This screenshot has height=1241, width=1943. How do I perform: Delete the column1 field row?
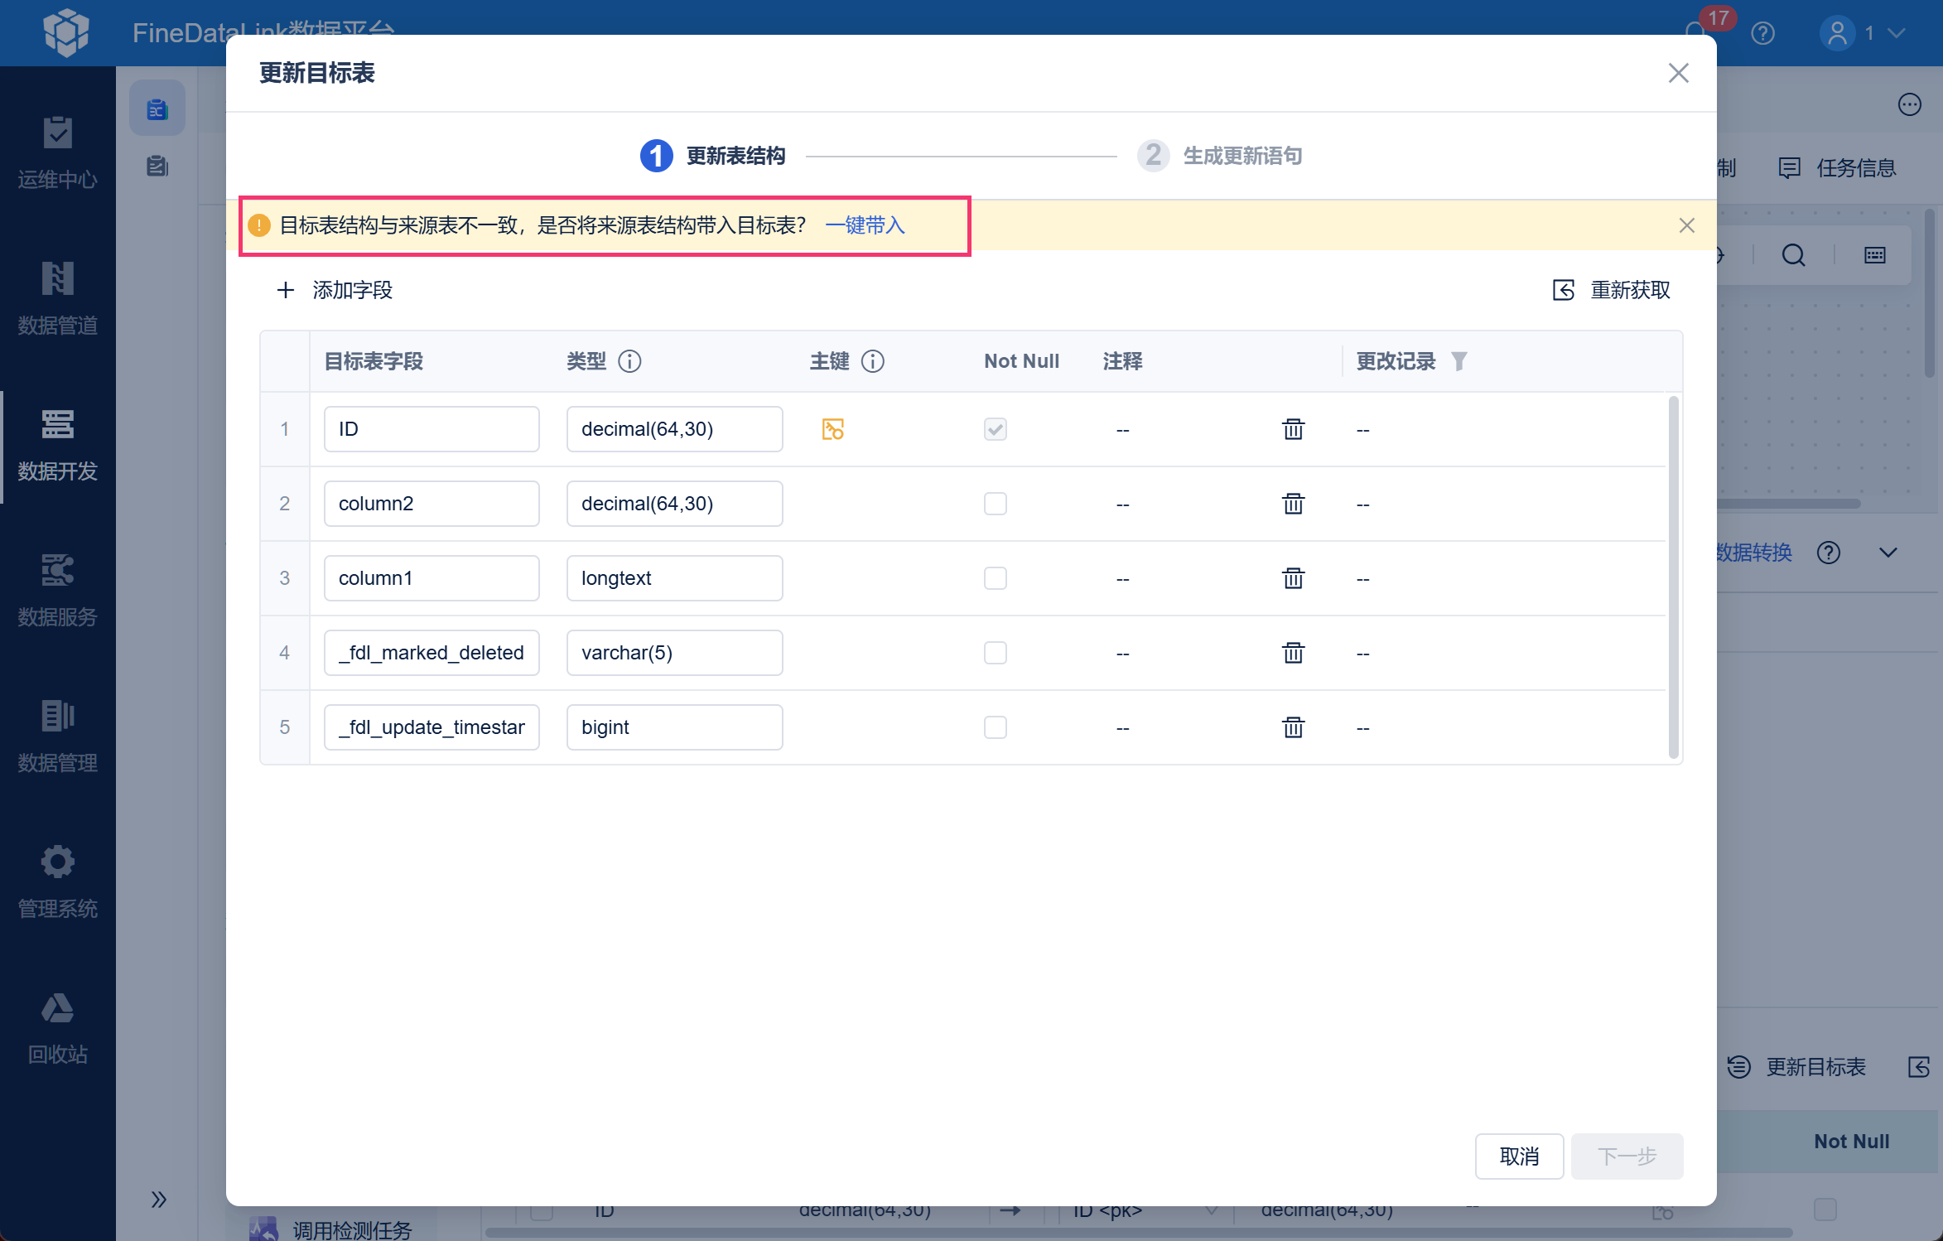(x=1293, y=578)
